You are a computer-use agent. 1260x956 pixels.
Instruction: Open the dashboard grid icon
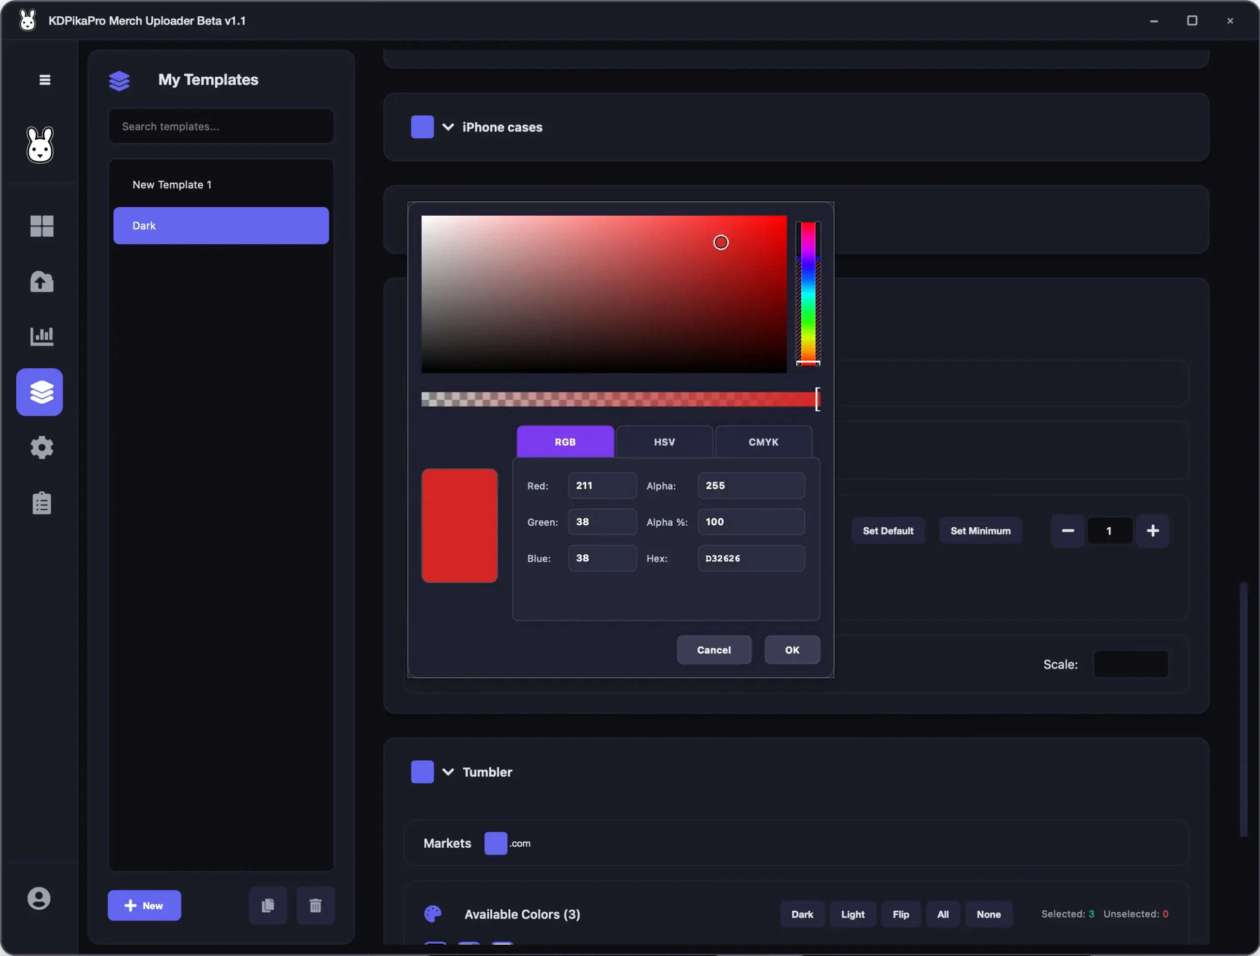click(x=41, y=226)
